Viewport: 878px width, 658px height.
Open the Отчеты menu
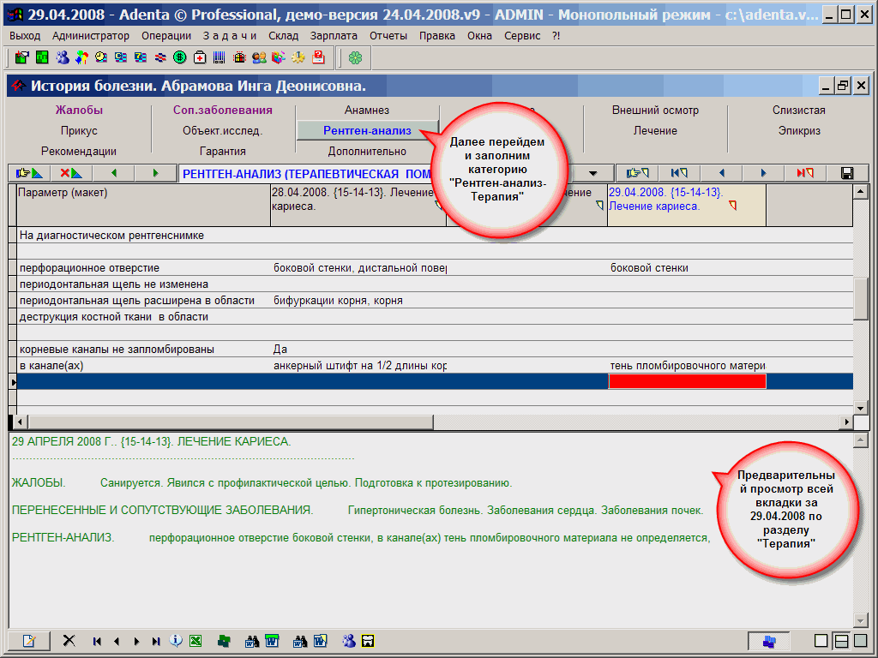388,36
